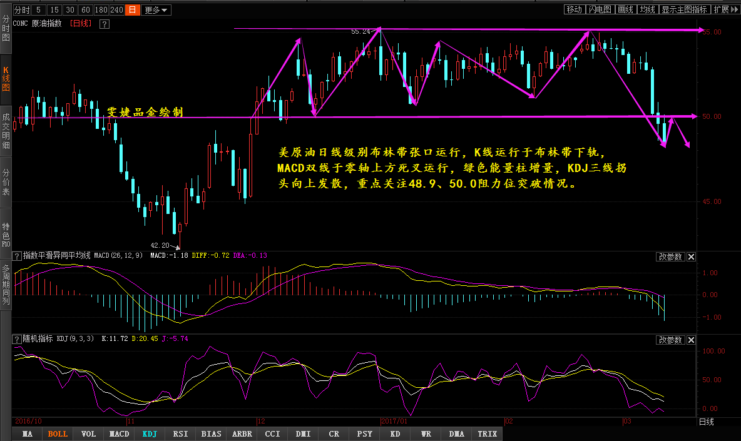741x441 pixels.
Task: Toggle 显示主图指标 main chart indicator display
Action: pyautogui.click(x=684, y=9)
